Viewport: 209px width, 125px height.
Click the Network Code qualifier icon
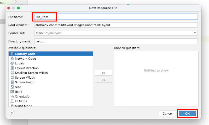pyautogui.click(x=12, y=59)
